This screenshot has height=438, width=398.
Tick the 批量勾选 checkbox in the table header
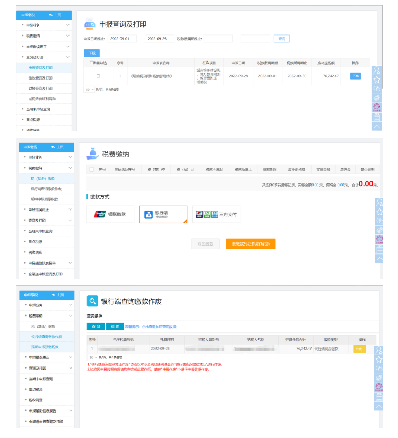(91, 63)
